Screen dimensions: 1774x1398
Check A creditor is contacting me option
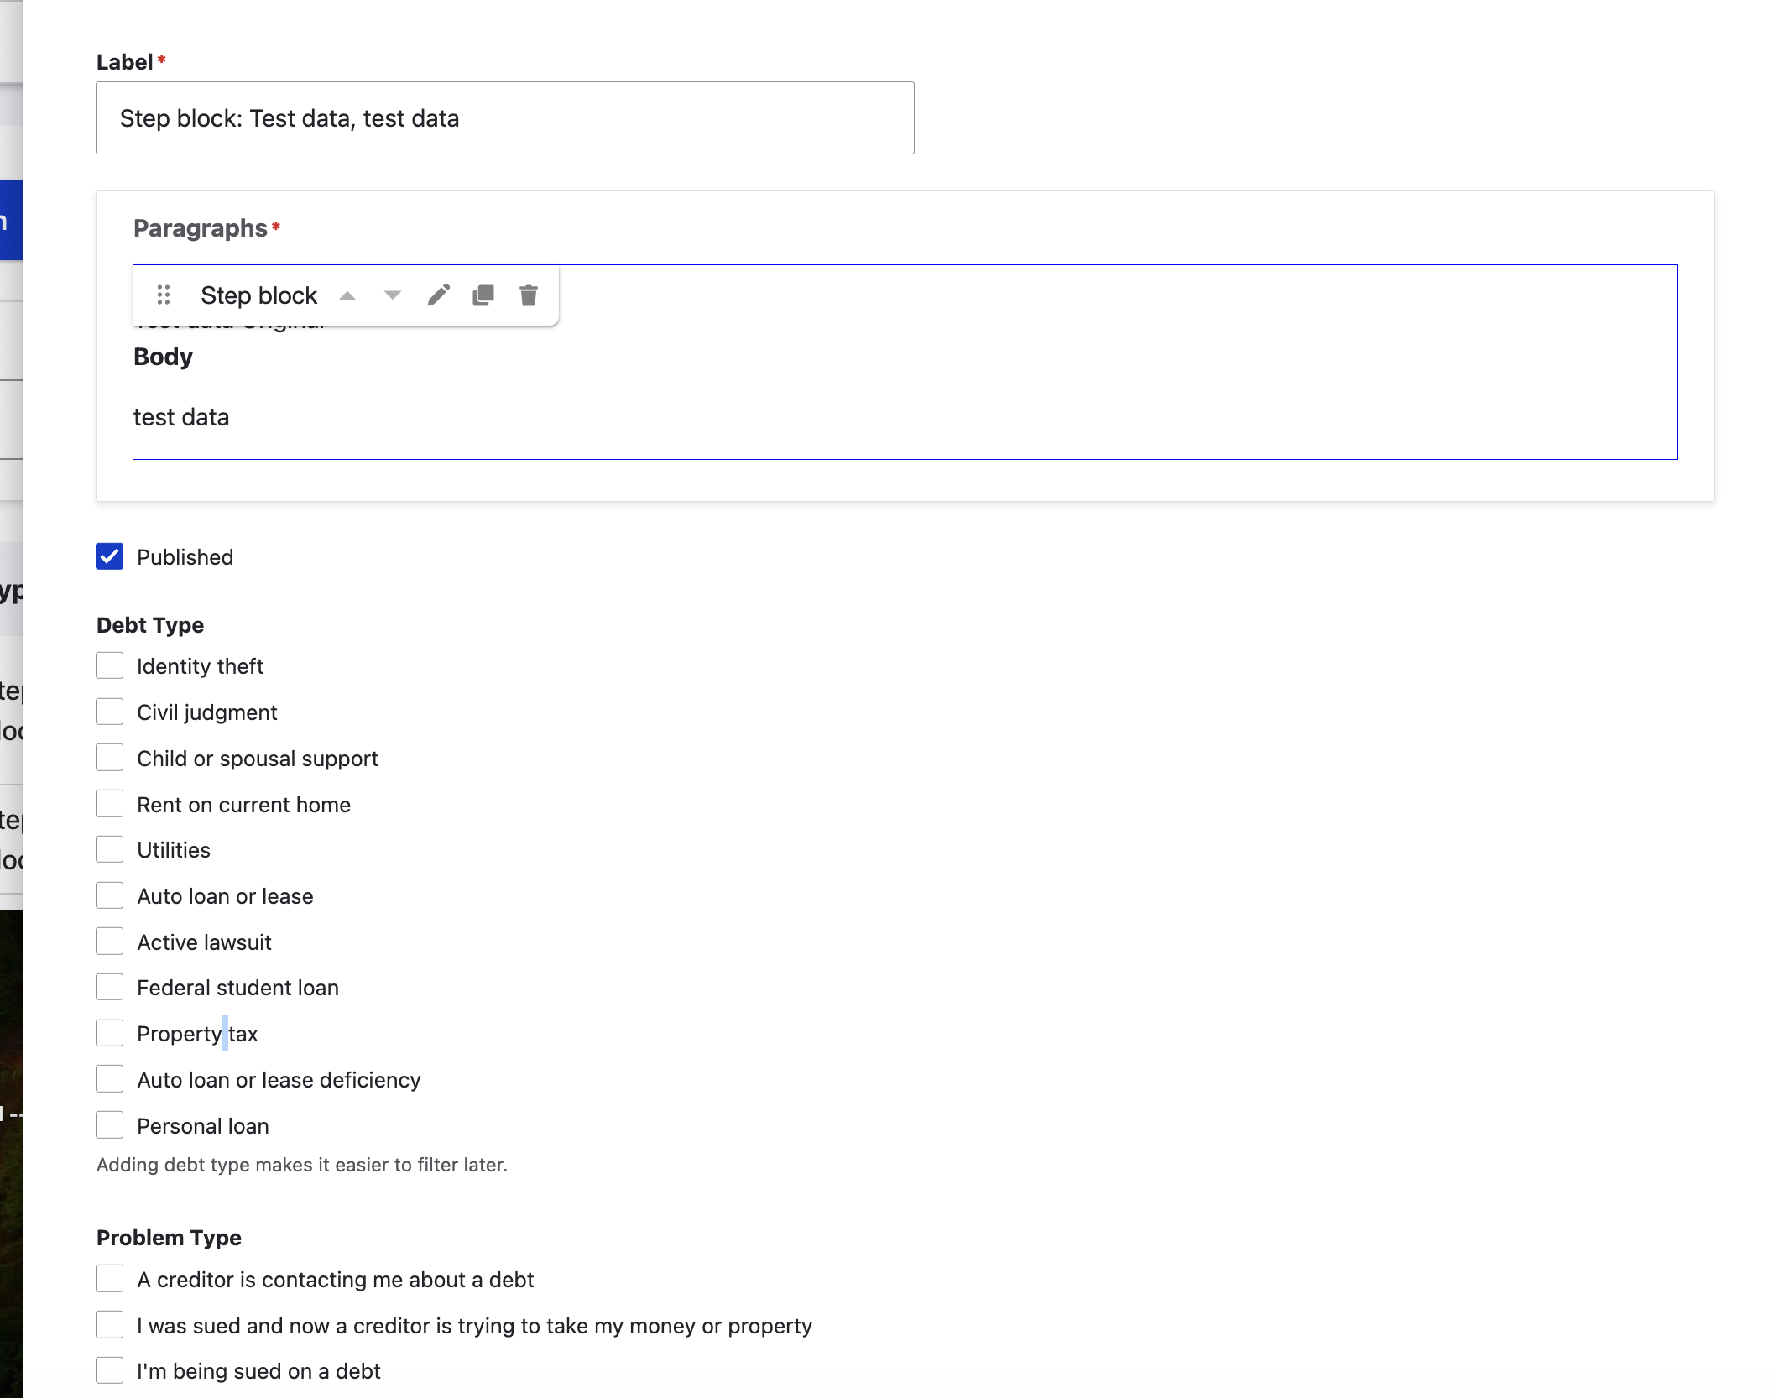[x=110, y=1279]
